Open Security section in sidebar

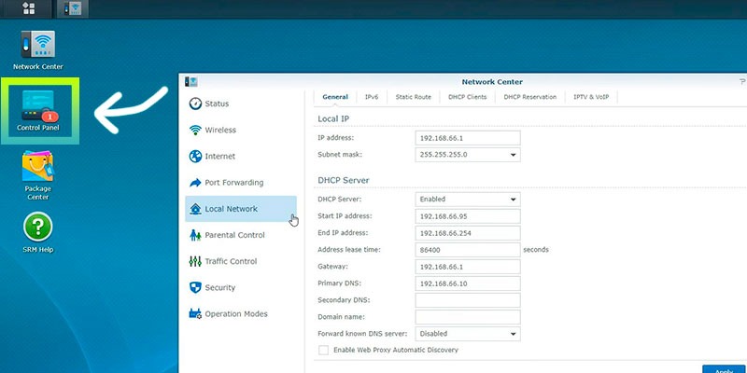click(241, 287)
